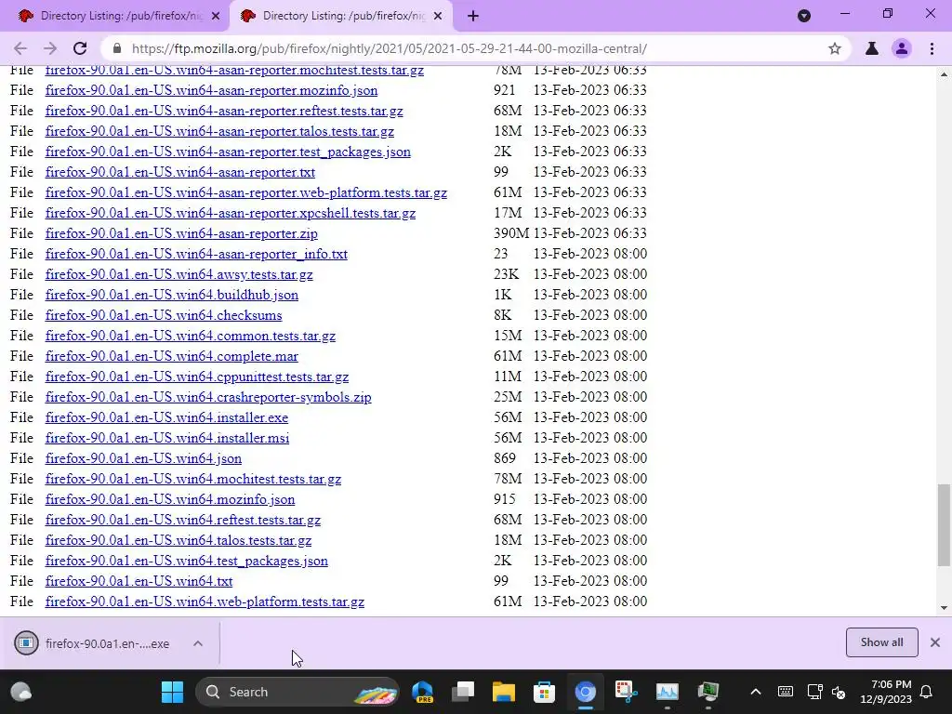
Task: Open Microsoft Store from taskbar
Action: click(x=544, y=692)
